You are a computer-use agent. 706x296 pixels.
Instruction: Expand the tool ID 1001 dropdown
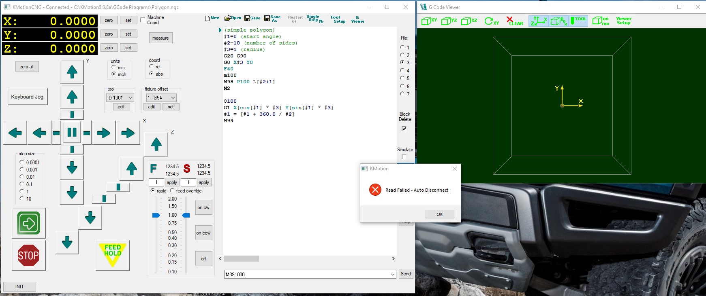coord(130,98)
